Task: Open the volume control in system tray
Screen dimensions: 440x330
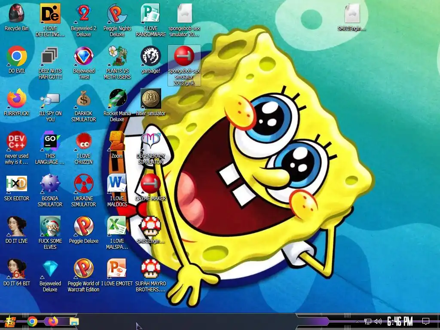Action: pos(378,321)
